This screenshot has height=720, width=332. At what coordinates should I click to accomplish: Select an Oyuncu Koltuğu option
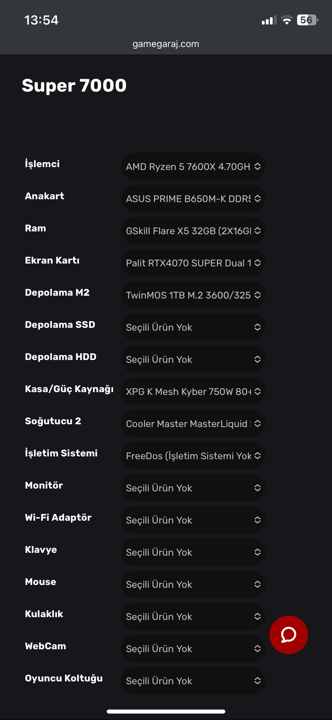(193, 681)
